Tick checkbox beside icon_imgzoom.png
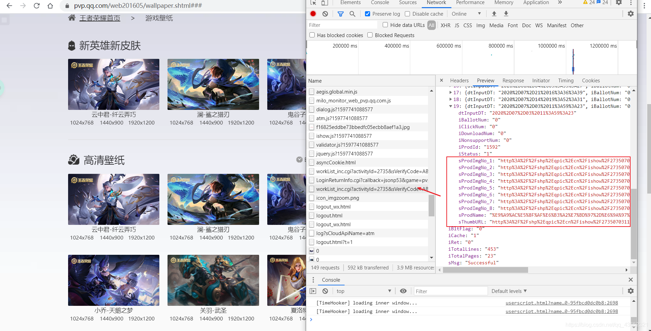The height and width of the screenshot is (331, 651). pos(312,198)
